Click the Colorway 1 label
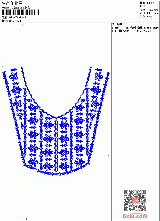160x221 pixels. [x=15, y=21]
